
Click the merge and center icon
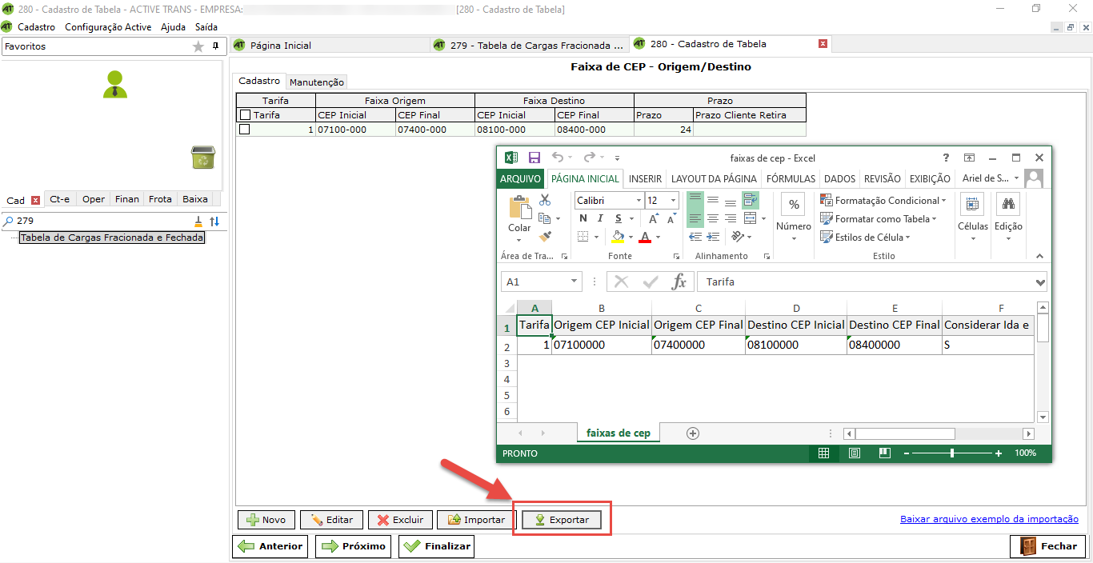[x=750, y=218]
